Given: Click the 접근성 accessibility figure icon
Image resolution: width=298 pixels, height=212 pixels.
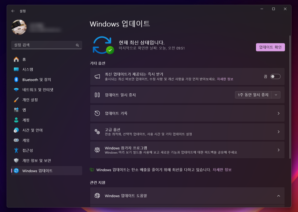Looking at the screenshot, I should 16,150.
